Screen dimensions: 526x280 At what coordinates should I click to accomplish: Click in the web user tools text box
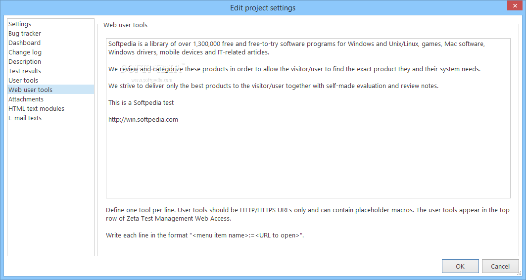coord(308,118)
